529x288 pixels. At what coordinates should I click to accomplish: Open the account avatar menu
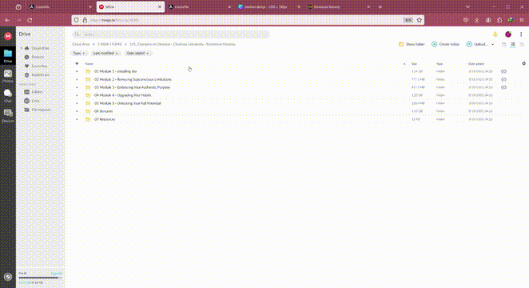tap(508, 34)
